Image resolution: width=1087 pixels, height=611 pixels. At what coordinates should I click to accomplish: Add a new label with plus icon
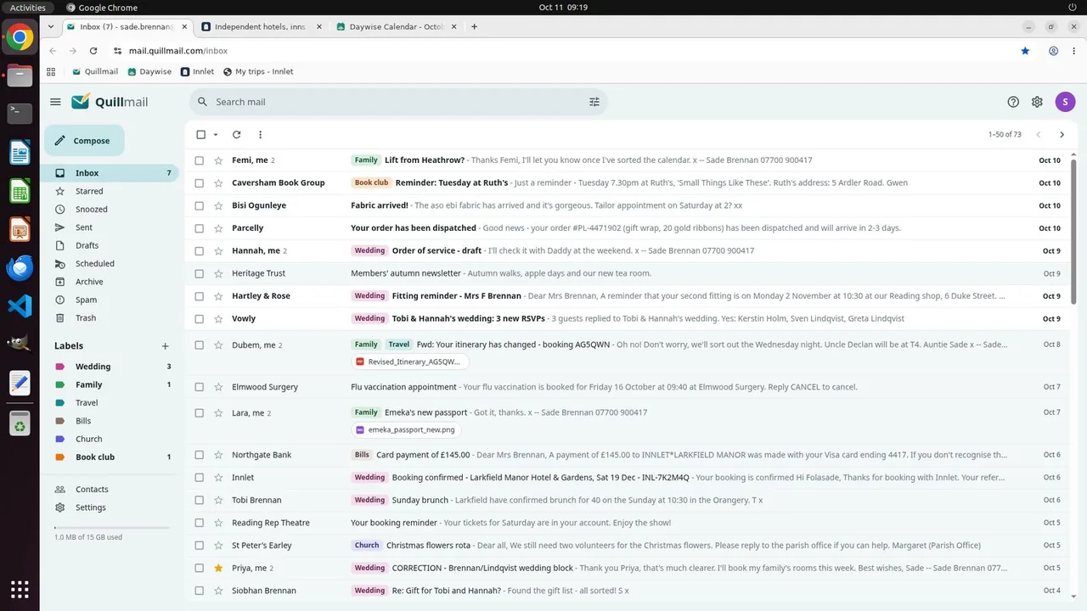[166, 346]
